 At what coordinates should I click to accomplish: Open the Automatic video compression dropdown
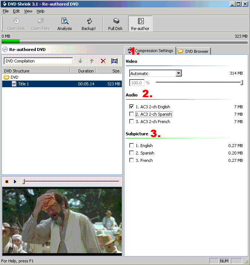pyautogui.click(x=178, y=73)
